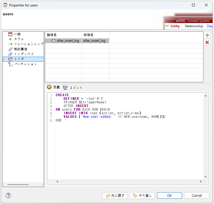Click the Cancel button
The height and width of the screenshot is (204, 214).
(x=197, y=196)
